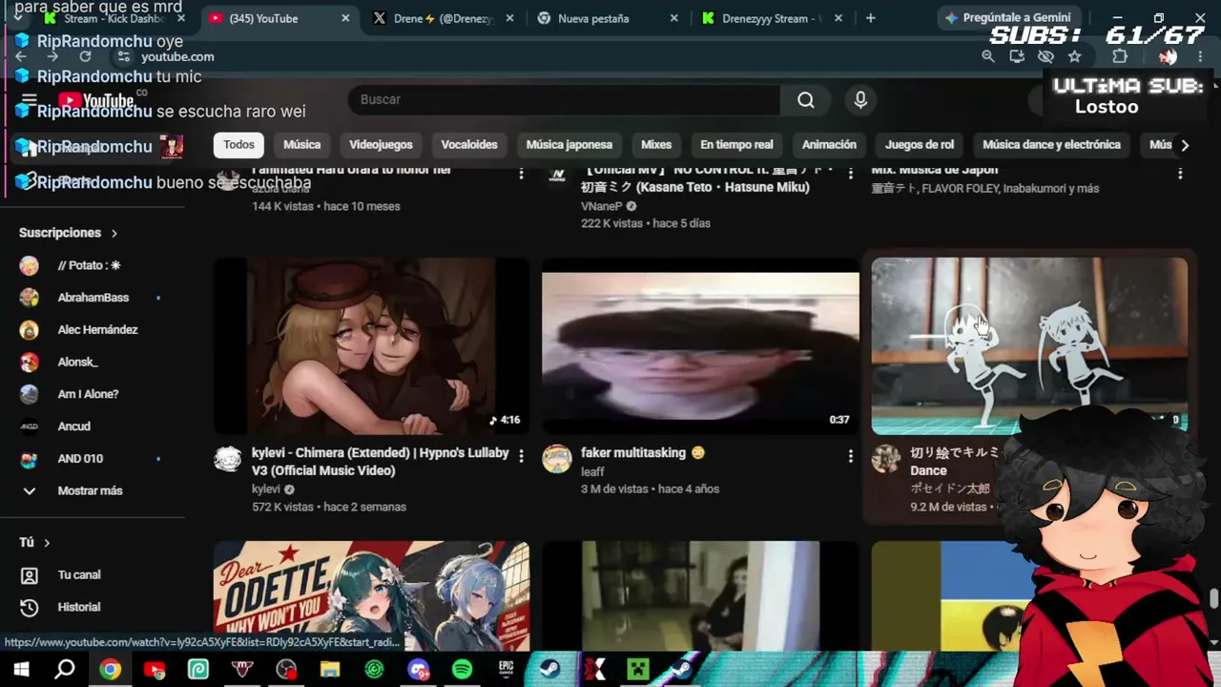Click the page's vertical scrollbar thumb
This screenshot has height=687, width=1221.
(1213, 598)
